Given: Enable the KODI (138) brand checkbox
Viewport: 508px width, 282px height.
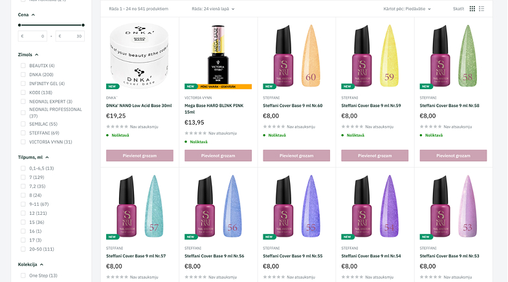Looking at the screenshot, I should coord(23,92).
